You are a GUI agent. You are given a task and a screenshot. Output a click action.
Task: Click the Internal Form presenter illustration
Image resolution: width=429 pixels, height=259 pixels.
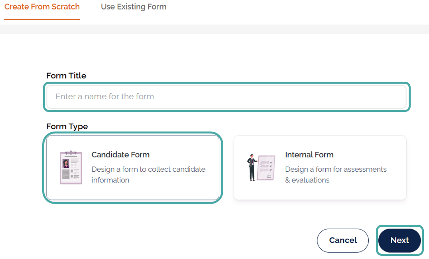click(252, 167)
